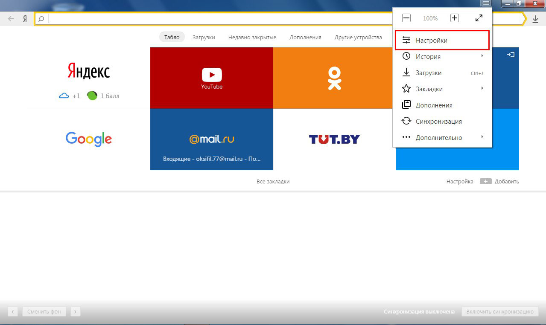Viewport: 546px width, 325px height.
Task: Click the login arrow icon on blue tile
Action: point(511,55)
